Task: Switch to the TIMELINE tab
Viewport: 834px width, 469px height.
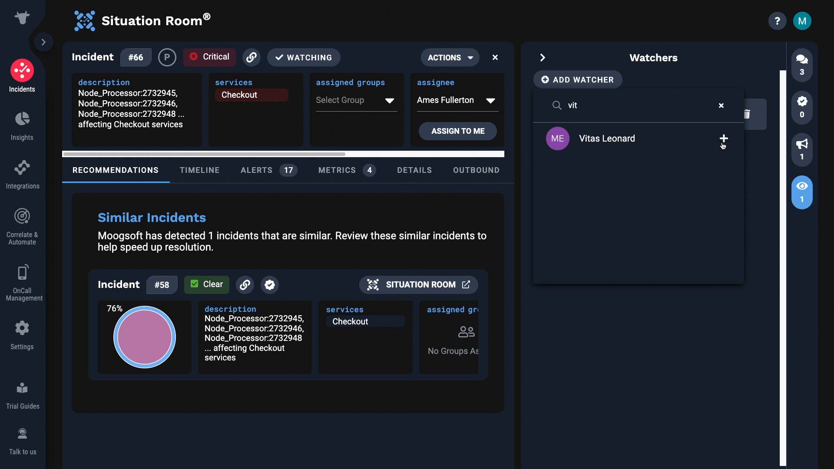Action: (x=200, y=170)
